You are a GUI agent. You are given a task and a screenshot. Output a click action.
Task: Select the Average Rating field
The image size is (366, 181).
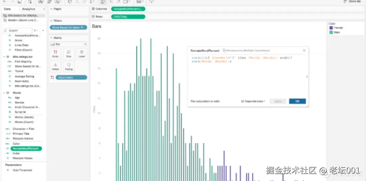[24, 76]
